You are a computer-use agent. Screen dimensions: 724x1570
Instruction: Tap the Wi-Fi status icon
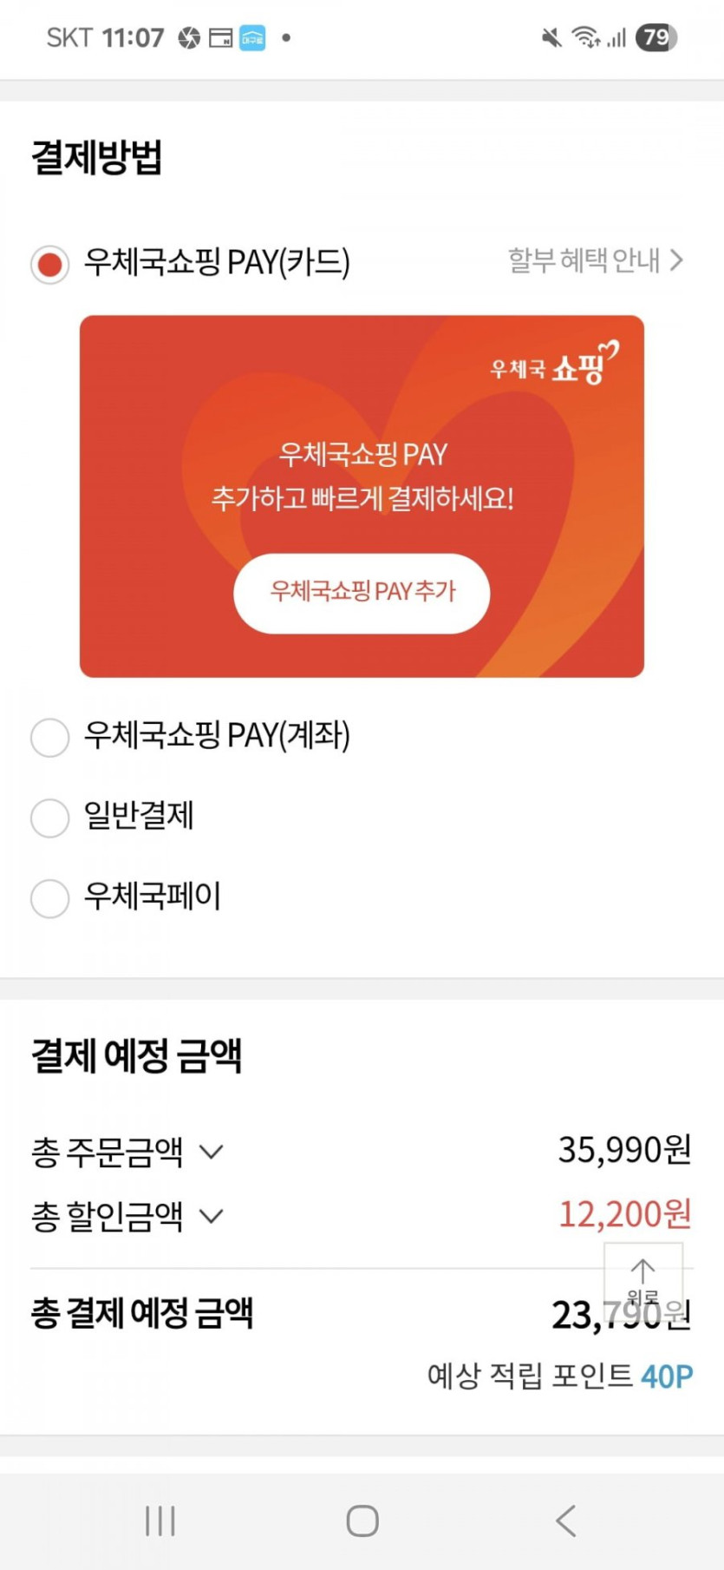coord(585,37)
